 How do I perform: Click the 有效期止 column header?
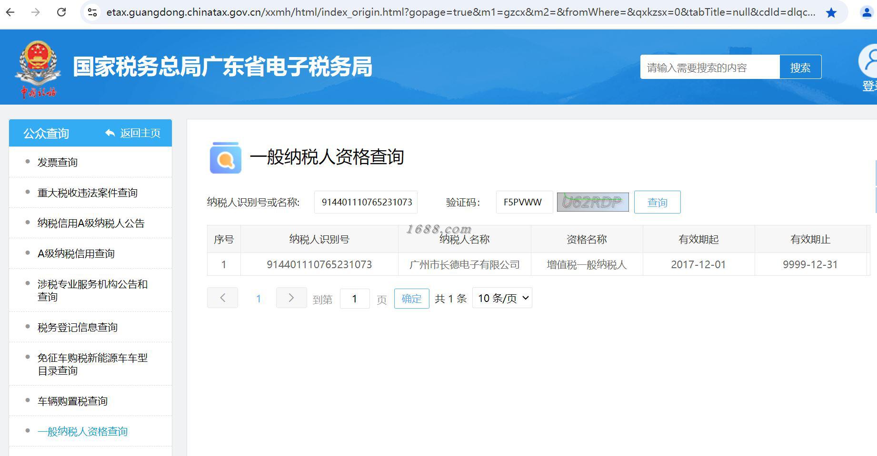pyautogui.click(x=810, y=239)
